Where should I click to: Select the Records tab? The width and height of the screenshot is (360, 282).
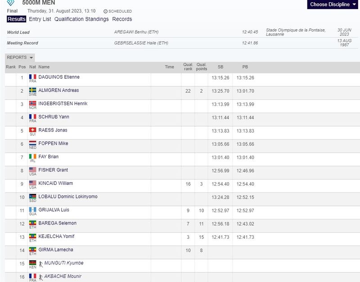pos(122,19)
